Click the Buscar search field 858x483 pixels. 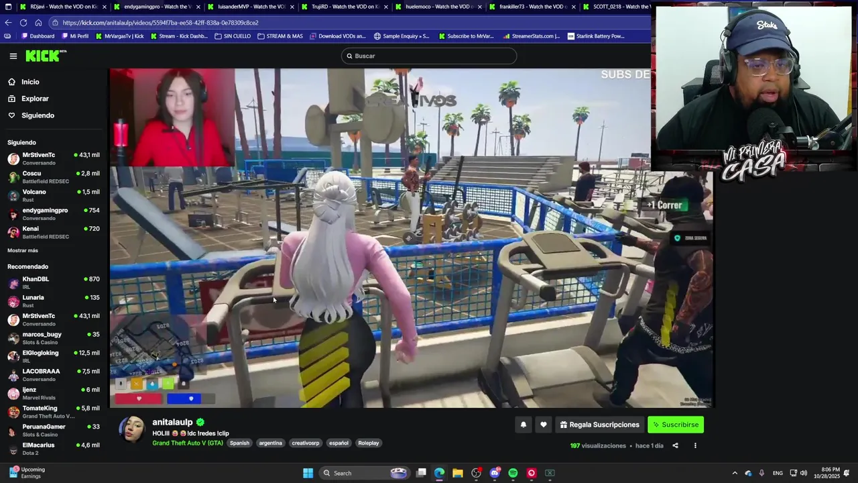click(429, 56)
